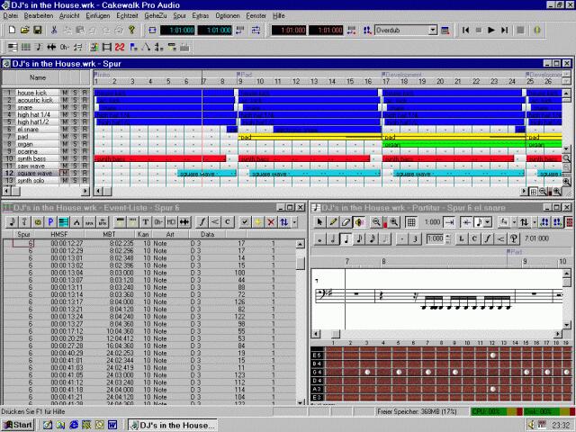Viewport: 576px width, 432px height.
Task: Select the eighth note duration button
Action: pyautogui.click(x=359, y=239)
